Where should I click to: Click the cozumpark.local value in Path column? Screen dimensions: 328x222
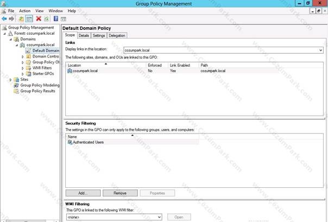point(213,71)
